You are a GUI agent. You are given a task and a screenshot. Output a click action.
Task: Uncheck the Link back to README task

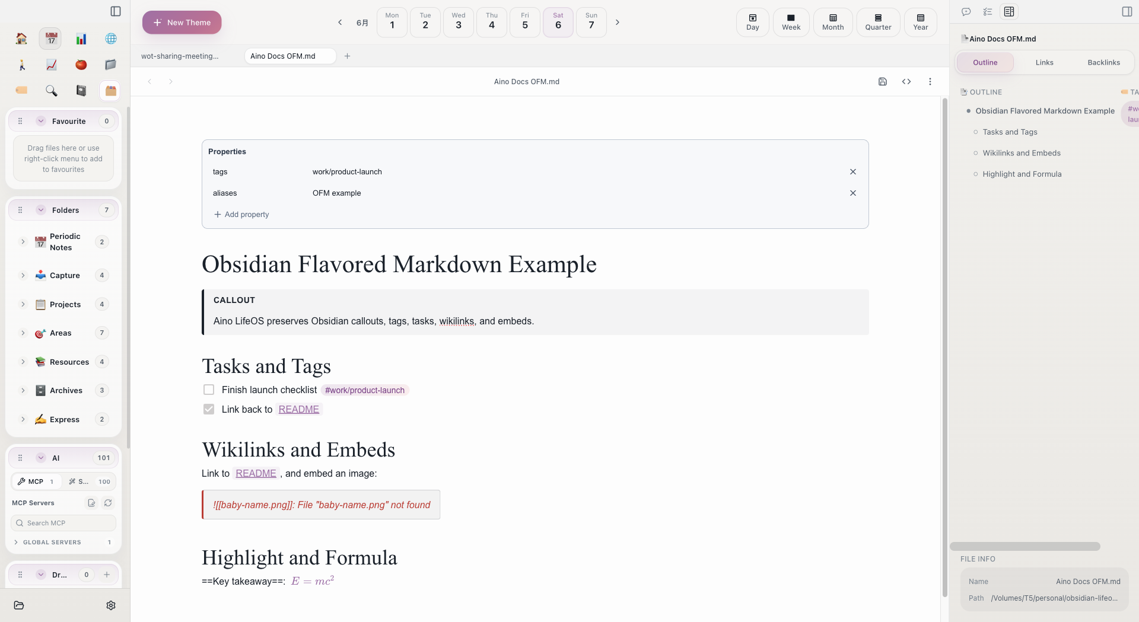click(209, 409)
